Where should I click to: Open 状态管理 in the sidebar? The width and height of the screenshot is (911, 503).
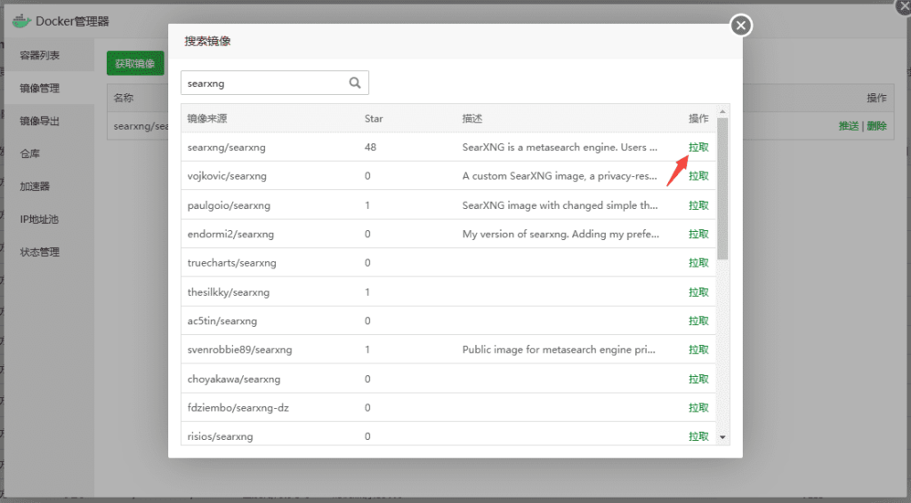39,252
